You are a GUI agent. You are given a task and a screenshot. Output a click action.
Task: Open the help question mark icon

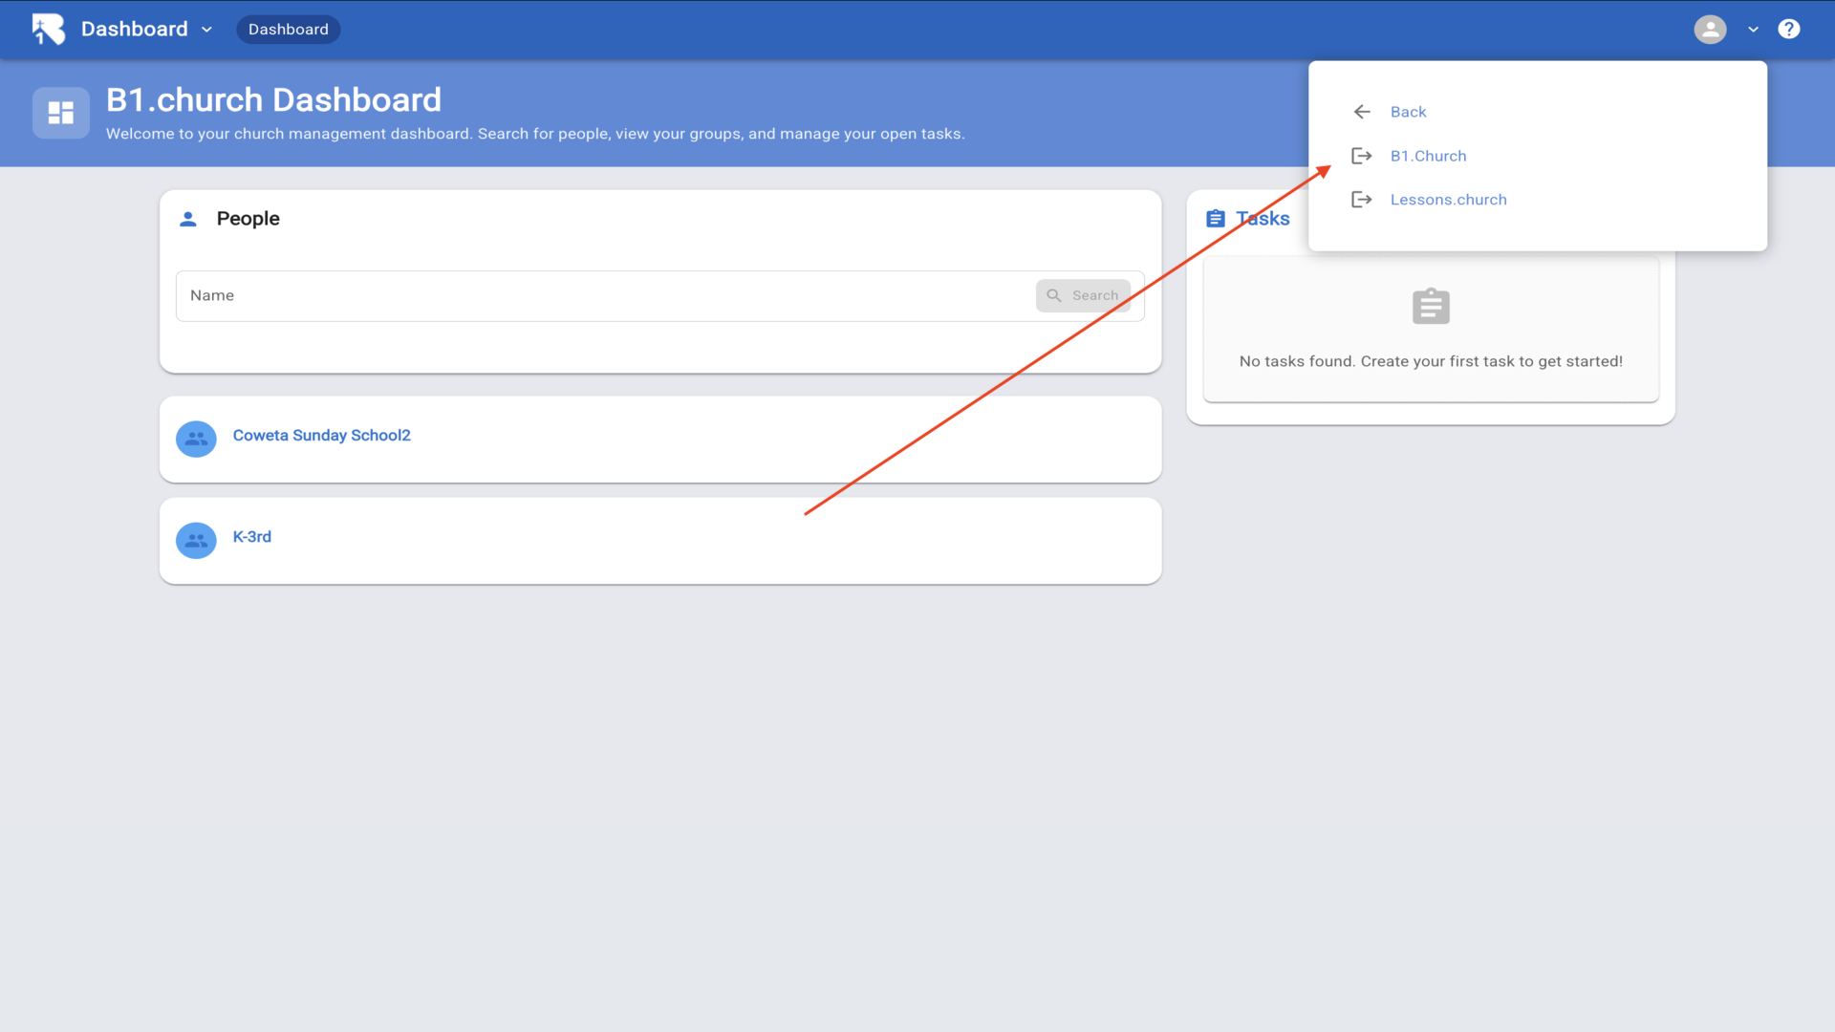tap(1788, 29)
